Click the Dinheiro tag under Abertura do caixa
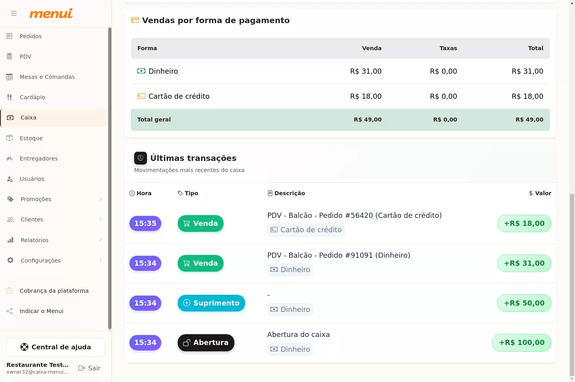Screen dimensions: 575x382 click(x=290, y=349)
